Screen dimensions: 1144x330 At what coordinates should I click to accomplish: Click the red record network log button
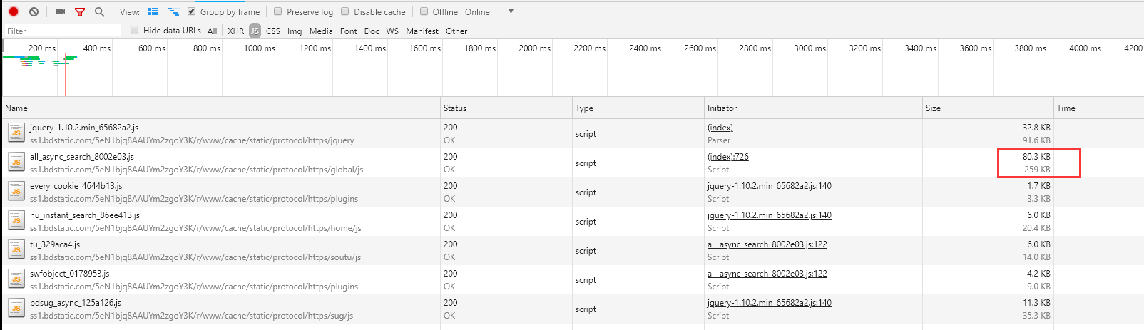coord(13,11)
